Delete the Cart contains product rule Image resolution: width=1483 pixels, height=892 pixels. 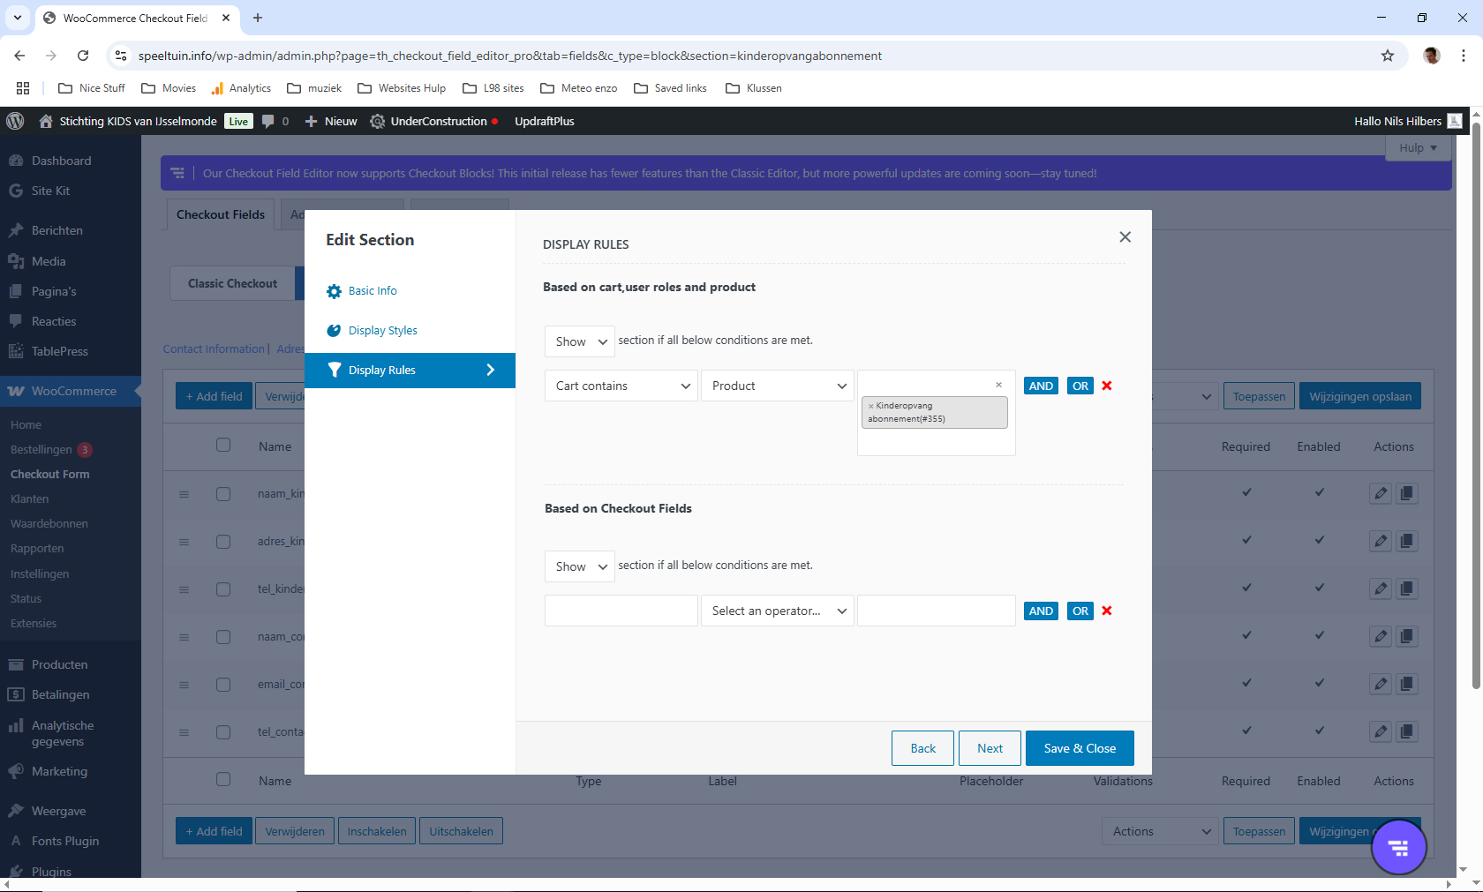(1107, 386)
